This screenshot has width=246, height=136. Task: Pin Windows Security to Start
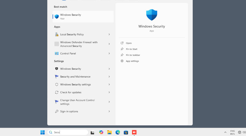pos(132,49)
